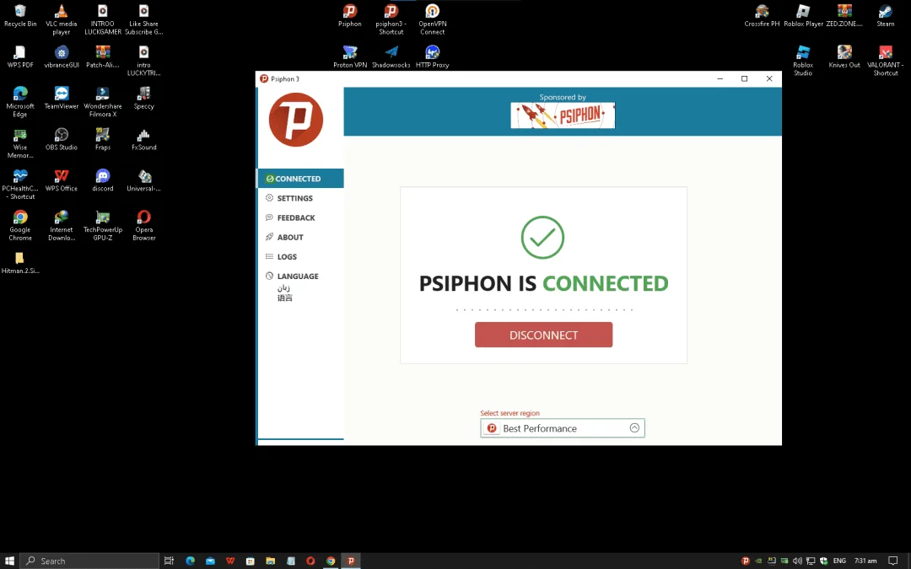Screen dimensions: 911x569
Task: Open Crossfire PH desktop icon
Action: click(762, 16)
